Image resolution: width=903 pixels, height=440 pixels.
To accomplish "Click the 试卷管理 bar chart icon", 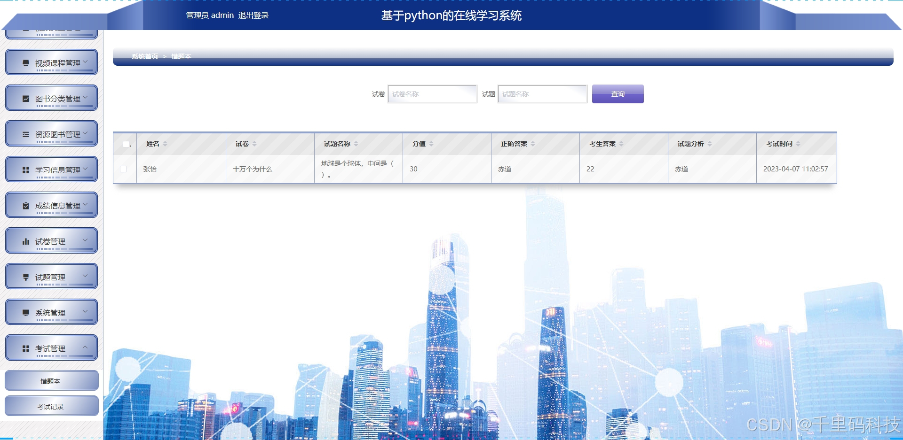I will [26, 241].
